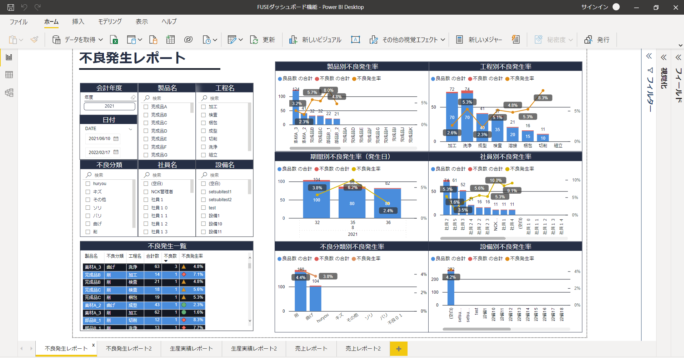684x358 pixels.
Task: Switch to Data table view icon
Action: [x=9, y=75]
